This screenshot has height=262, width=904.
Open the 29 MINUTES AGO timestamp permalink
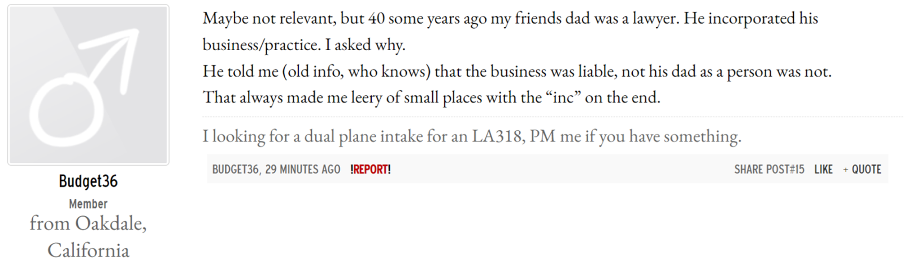point(303,170)
